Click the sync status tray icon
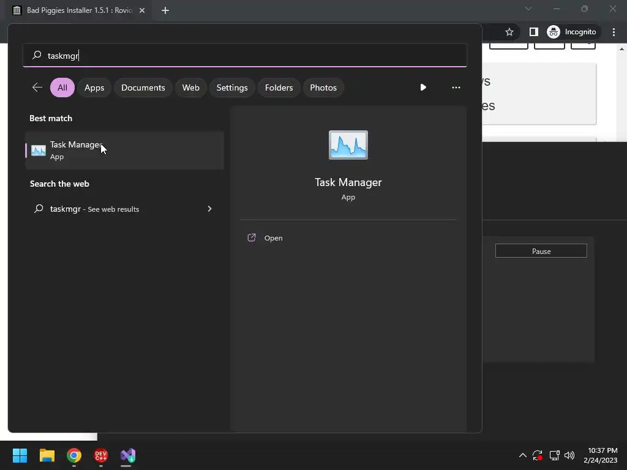 [538, 455]
